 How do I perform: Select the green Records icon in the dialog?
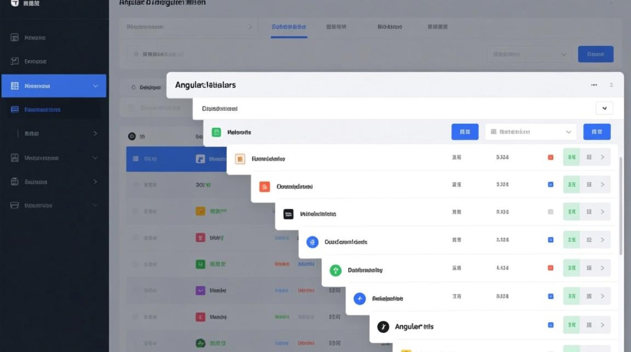[x=216, y=132]
